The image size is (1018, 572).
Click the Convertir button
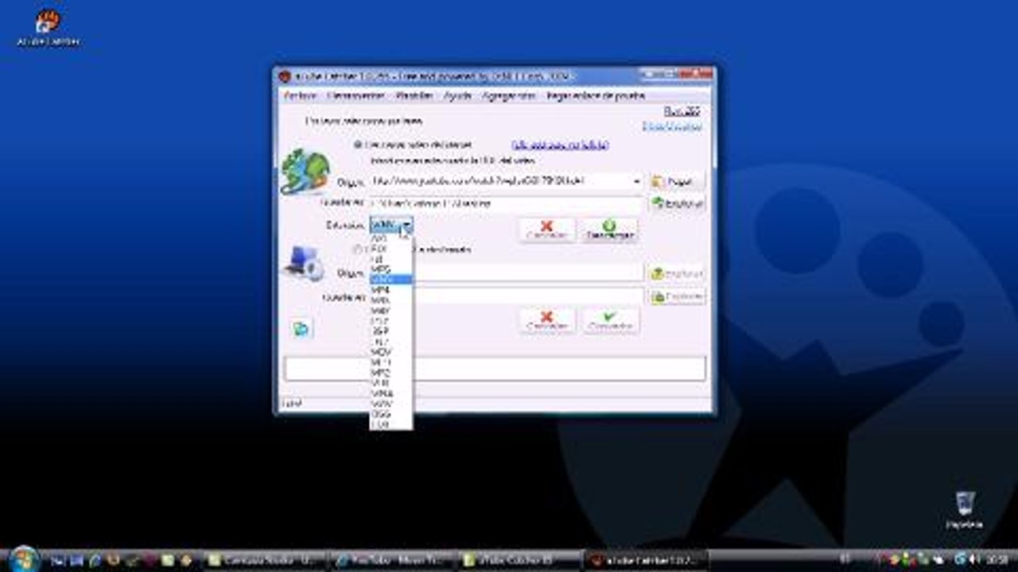[x=610, y=321]
